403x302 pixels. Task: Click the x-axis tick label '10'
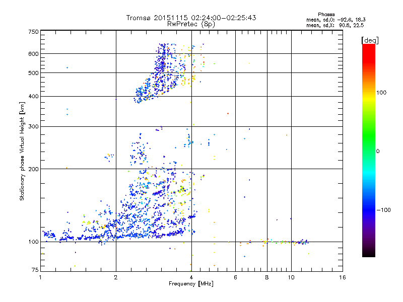[x=291, y=277]
